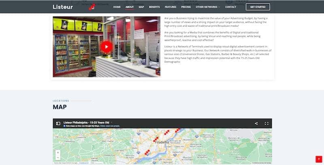324x165 pixels.
Task: Click the Contact navigation link
Action: (x=230, y=7)
